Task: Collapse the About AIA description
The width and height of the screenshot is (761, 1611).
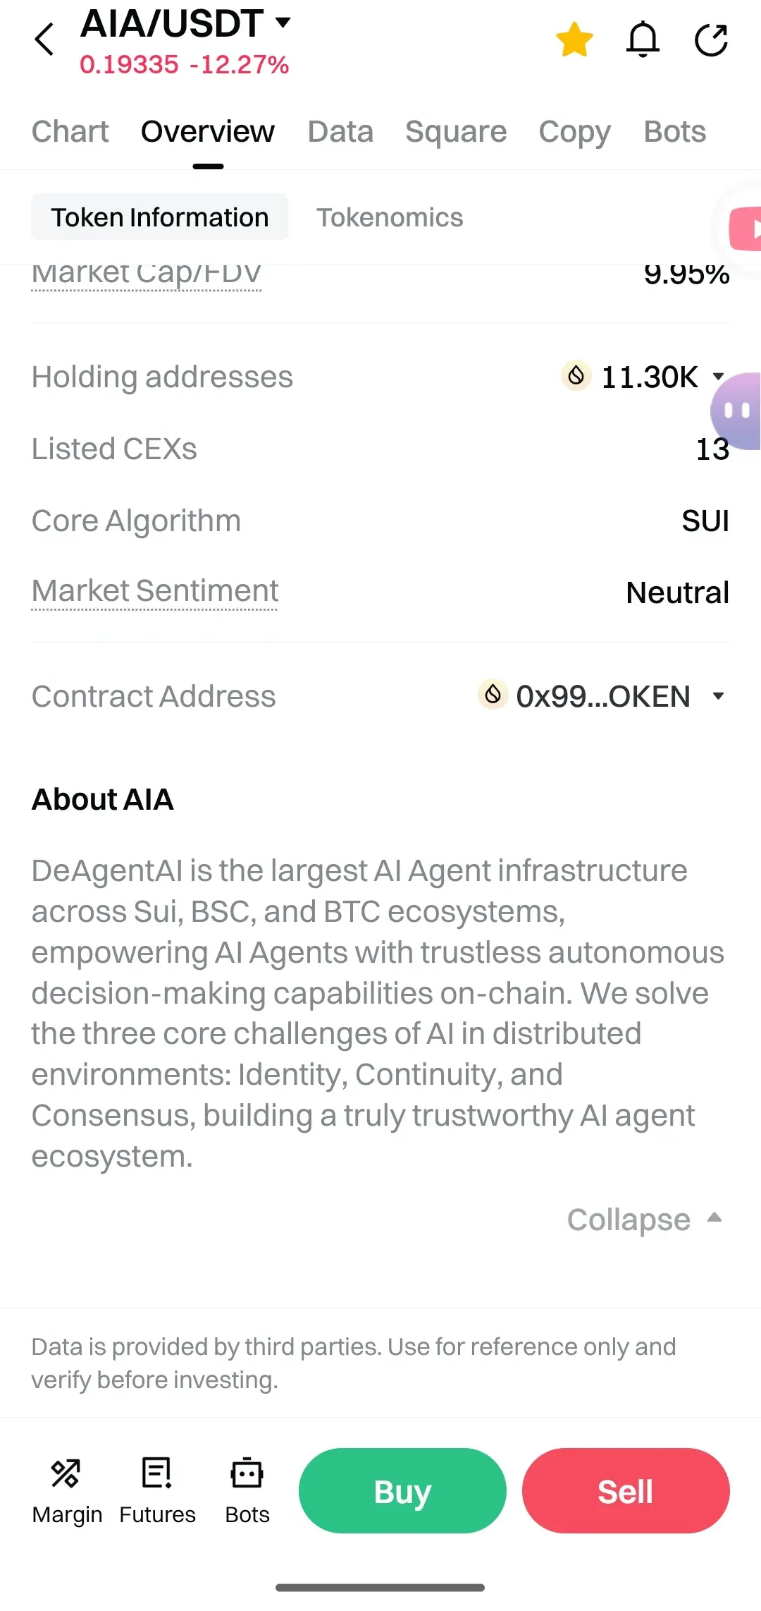Action: [x=644, y=1220]
